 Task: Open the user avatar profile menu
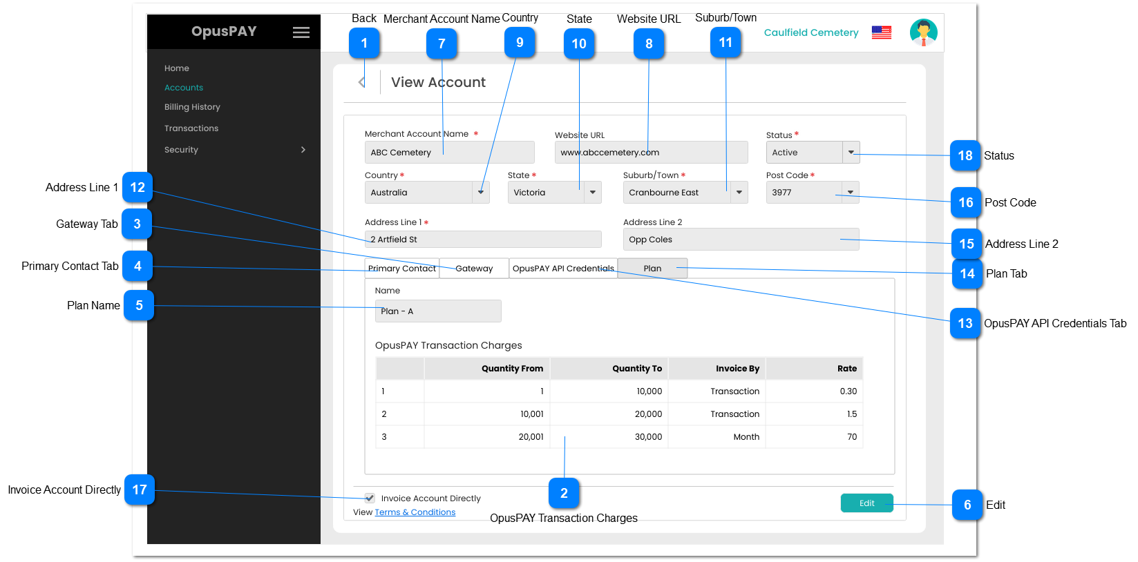(923, 32)
